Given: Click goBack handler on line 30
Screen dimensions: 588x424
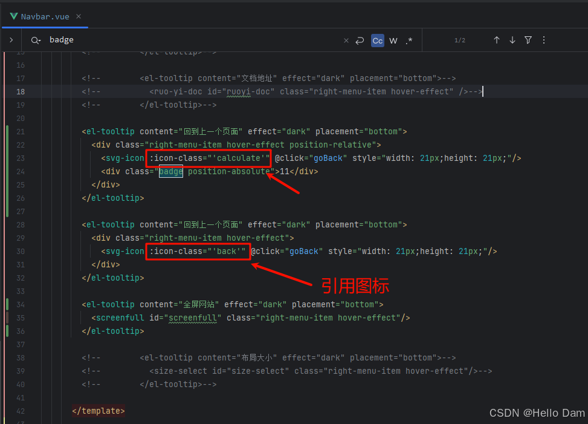Looking at the screenshot, I should click(304, 252).
